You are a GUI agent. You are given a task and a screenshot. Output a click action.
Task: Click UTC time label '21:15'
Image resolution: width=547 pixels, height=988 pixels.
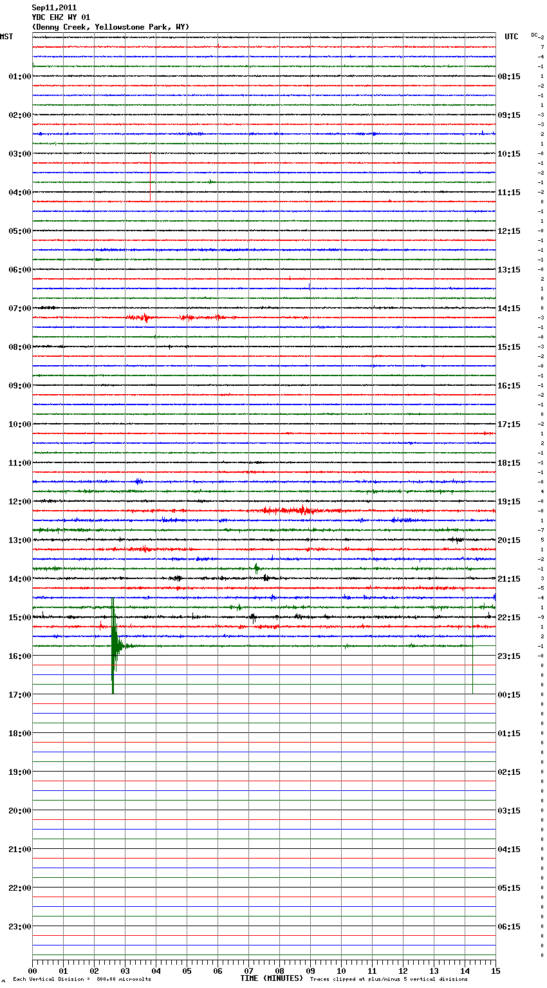pos(509,579)
